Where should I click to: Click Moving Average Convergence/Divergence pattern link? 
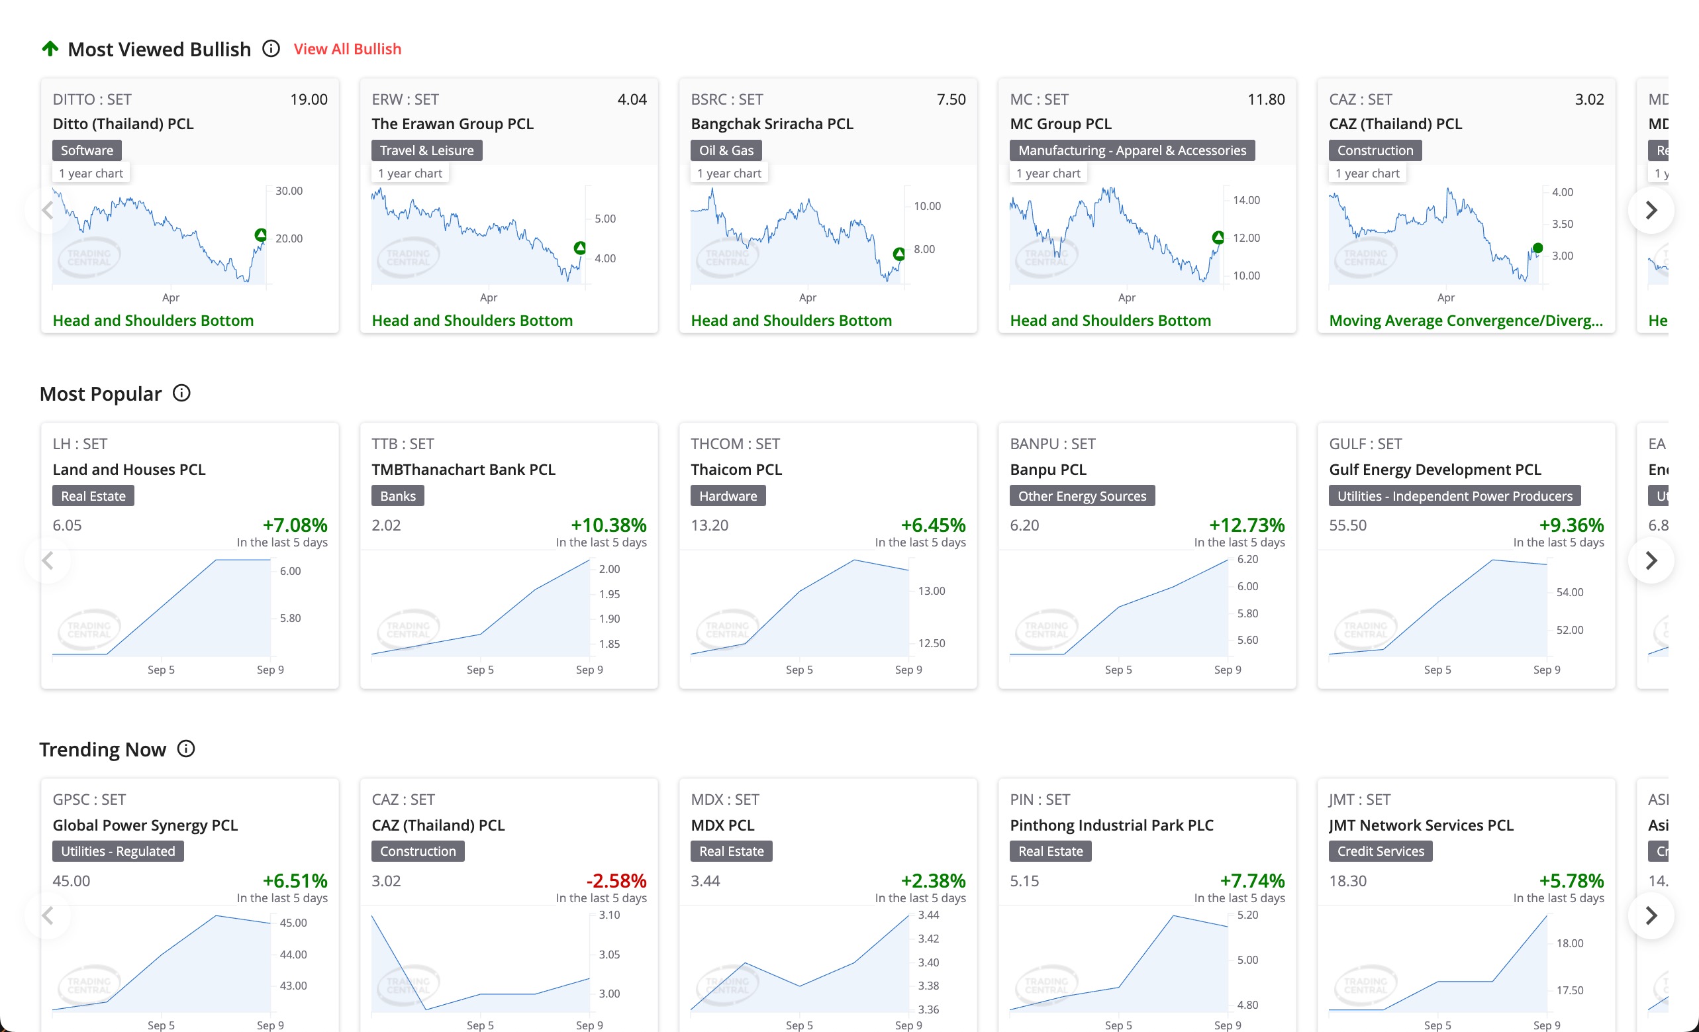coord(1466,320)
